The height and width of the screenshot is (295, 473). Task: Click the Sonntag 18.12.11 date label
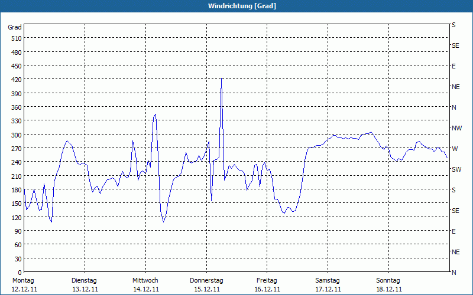(x=388, y=284)
